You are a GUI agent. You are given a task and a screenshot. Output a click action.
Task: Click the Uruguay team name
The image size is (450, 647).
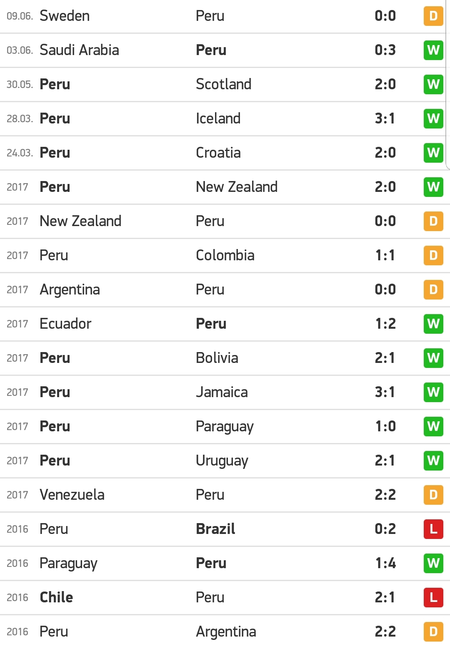tap(222, 461)
